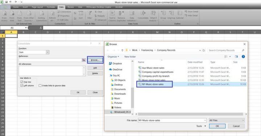This screenshot has height=136, width=261.
Task: Click New folder in the Browse dialog
Action: click(x=130, y=57)
